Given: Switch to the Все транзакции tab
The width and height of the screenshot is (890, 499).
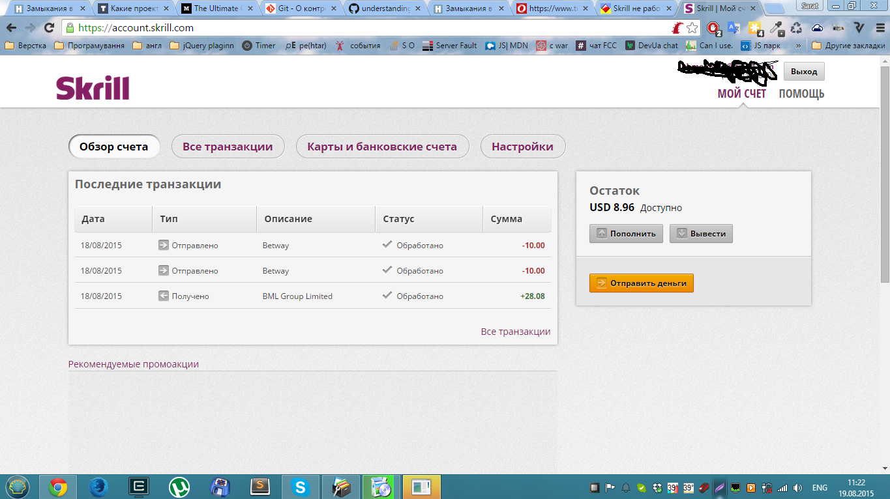Looking at the screenshot, I should (x=228, y=147).
